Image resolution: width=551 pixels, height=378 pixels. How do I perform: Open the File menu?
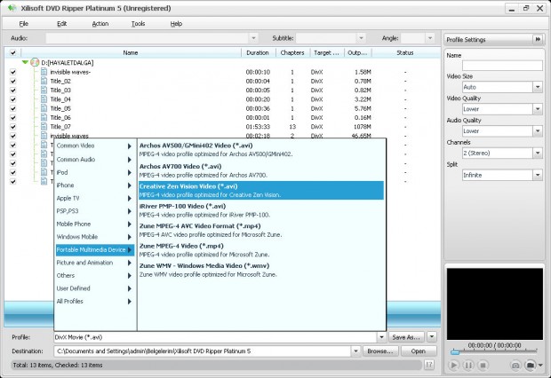point(23,24)
